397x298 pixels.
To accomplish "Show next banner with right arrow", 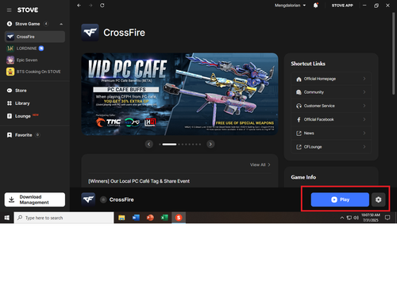I will pos(210,144).
